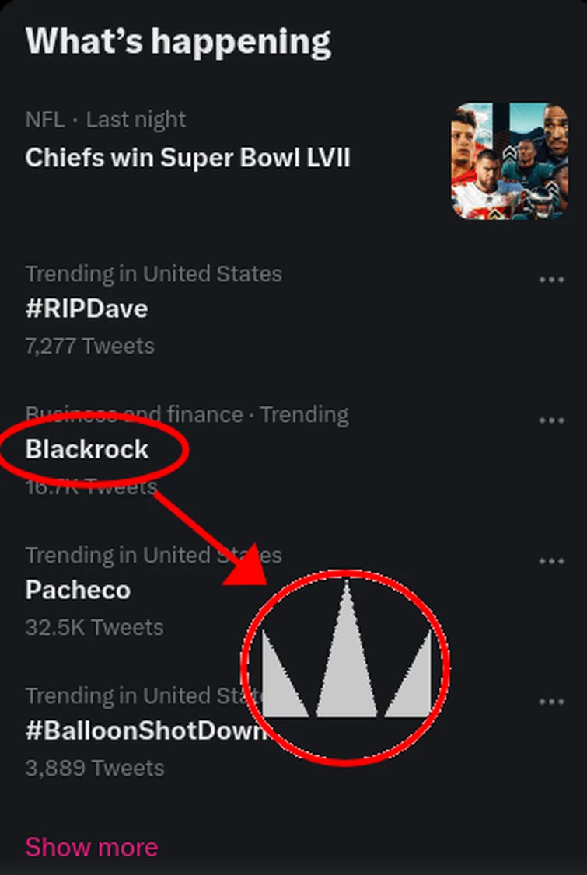Click Show more trends link
The width and height of the screenshot is (587, 875).
(x=91, y=846)
